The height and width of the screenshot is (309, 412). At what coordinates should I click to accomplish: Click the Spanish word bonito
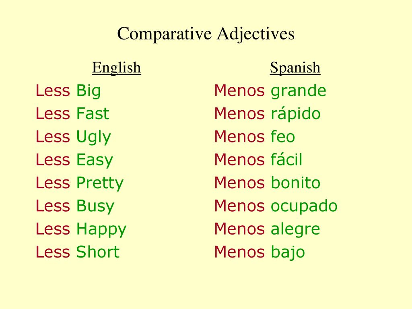pyautogui.click(x=296, y=183)
